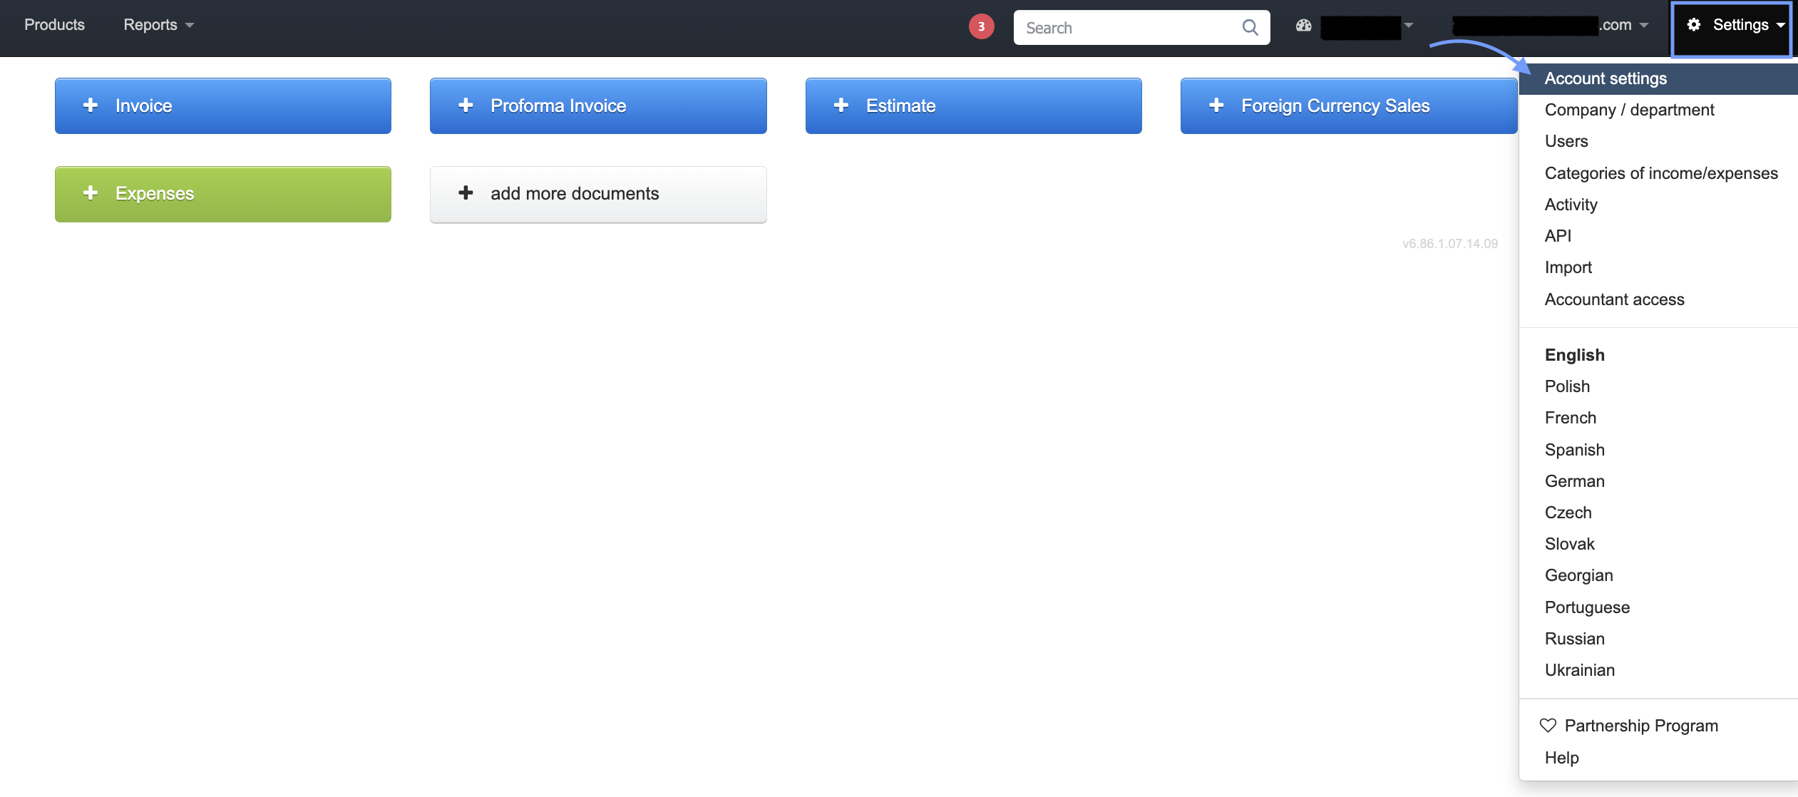Open Account settings menu entry
Screen dimensions: 1798x797
[x=1606, y=78]
